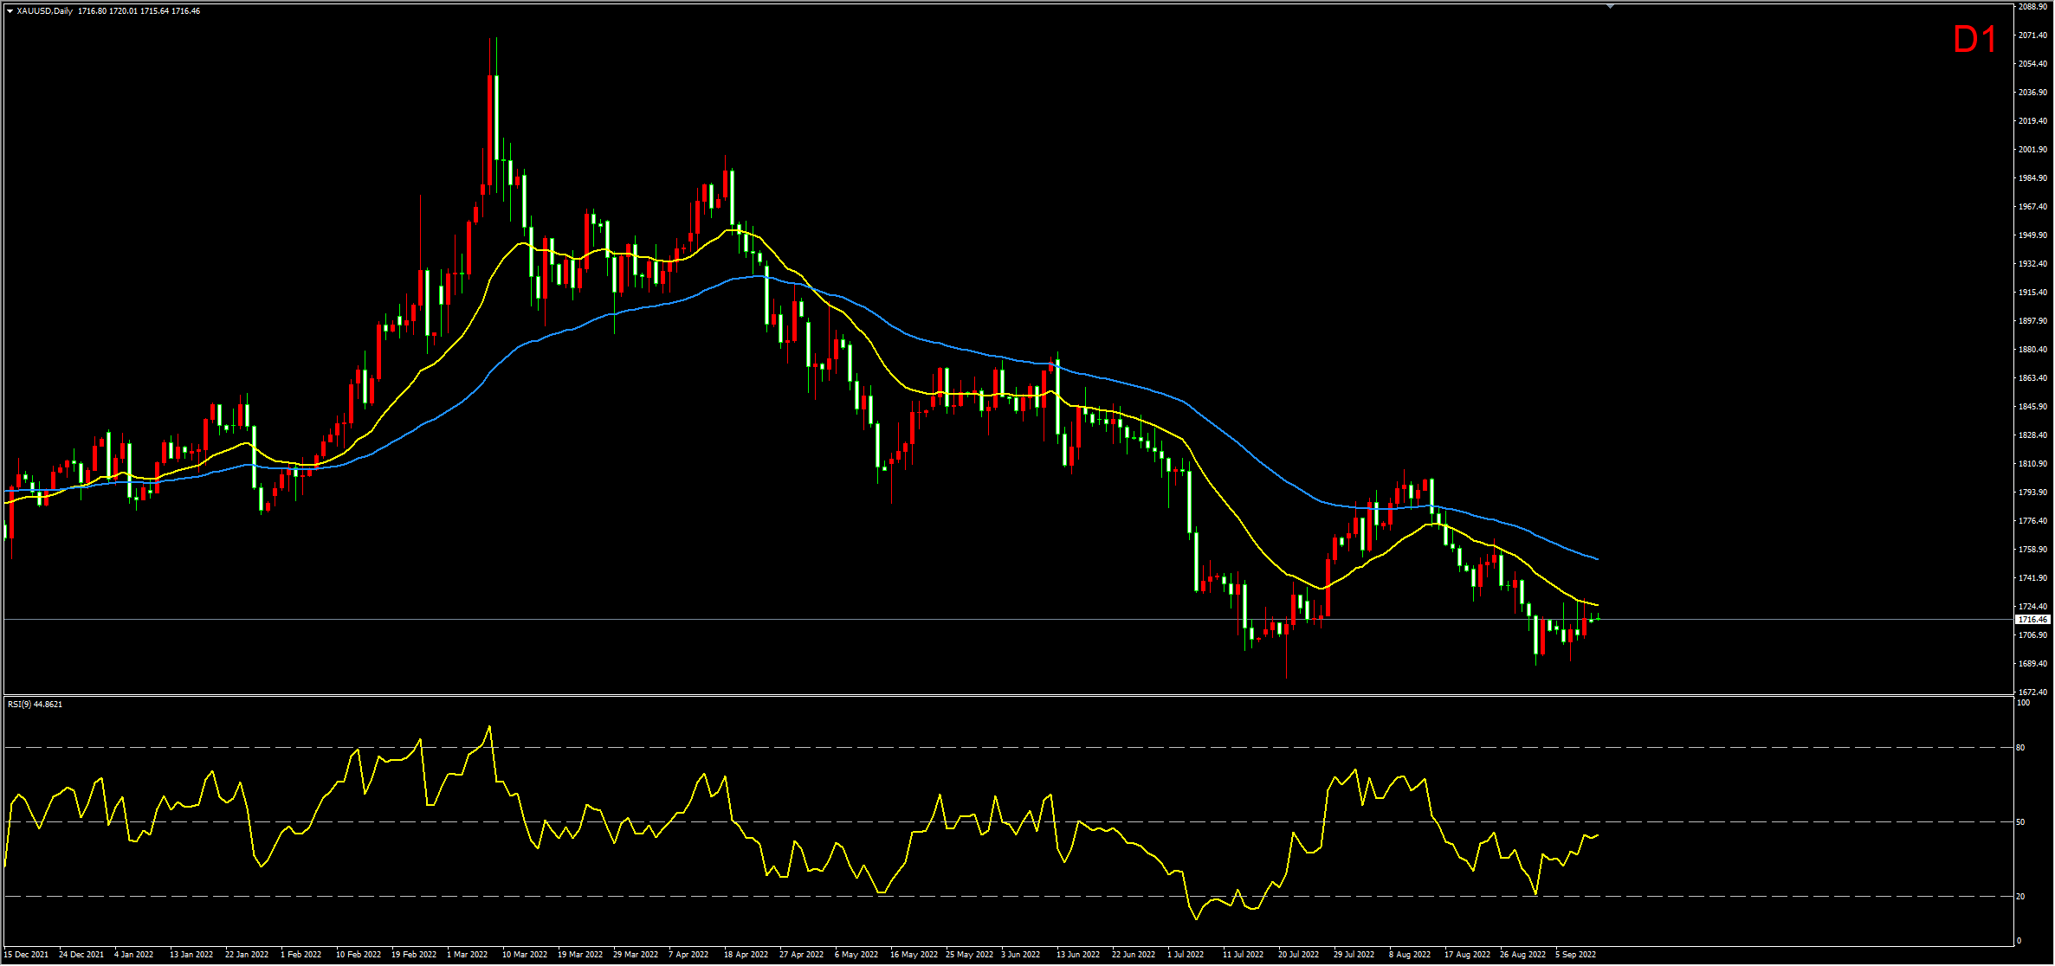Click the 1741.90 price scale label
Screen dimensions: 2055x966
[2032, 578]
